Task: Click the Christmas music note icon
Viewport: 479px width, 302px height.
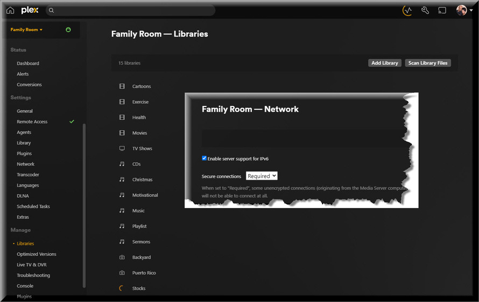Action: (122, 179)
